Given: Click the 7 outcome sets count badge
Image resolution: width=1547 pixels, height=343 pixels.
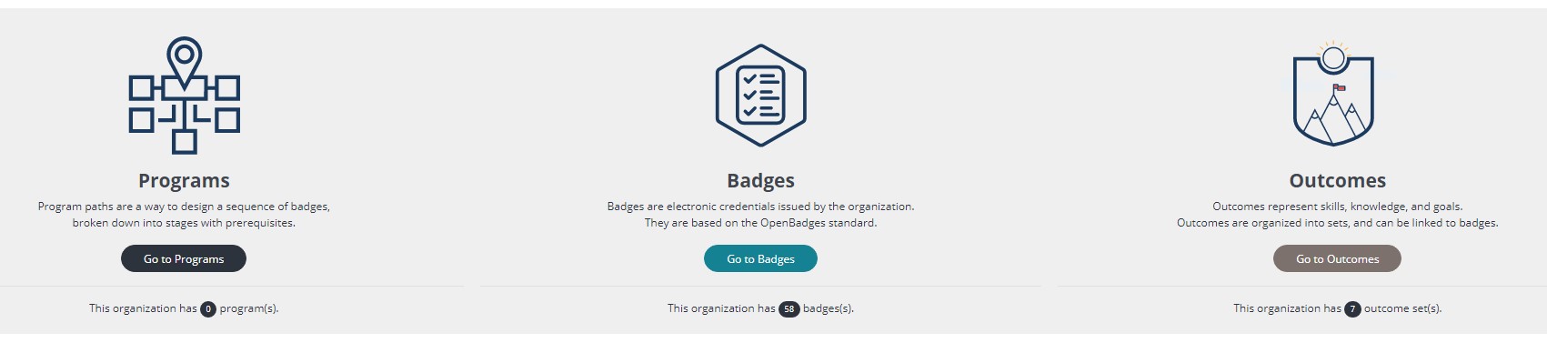Looking at the screenshot, I should [1352, 309].
